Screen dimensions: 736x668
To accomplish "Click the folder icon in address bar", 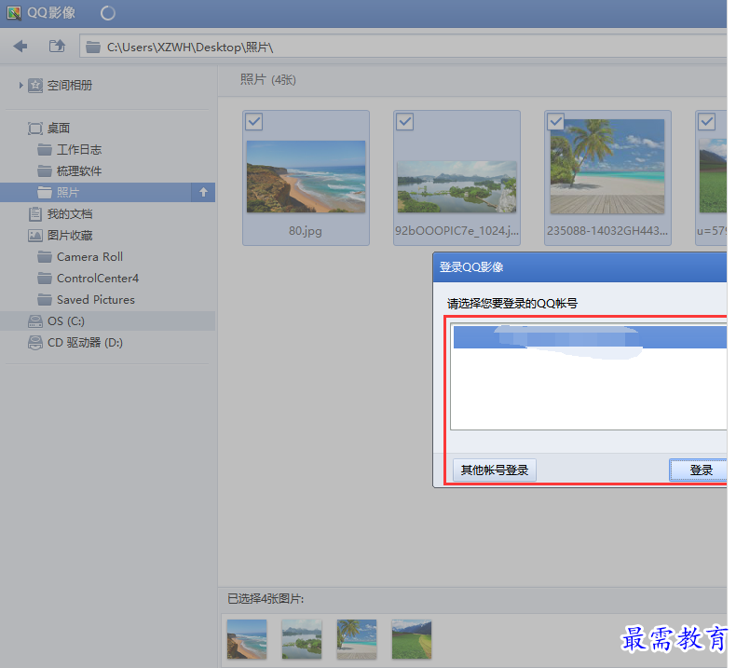I will coord(93,47).
